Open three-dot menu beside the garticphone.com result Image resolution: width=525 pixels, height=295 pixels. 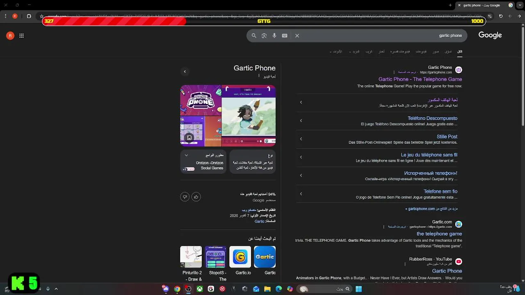pyautogui.click(x=394, y=73)
